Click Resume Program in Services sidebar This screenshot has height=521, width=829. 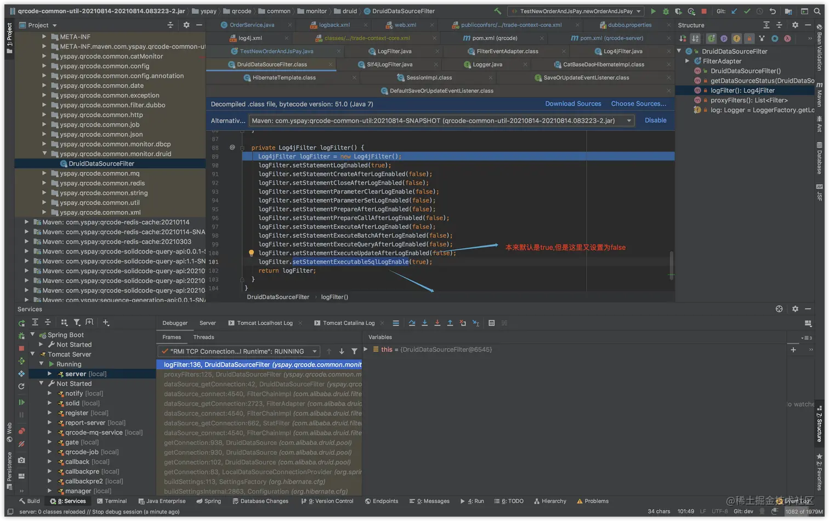21,402
